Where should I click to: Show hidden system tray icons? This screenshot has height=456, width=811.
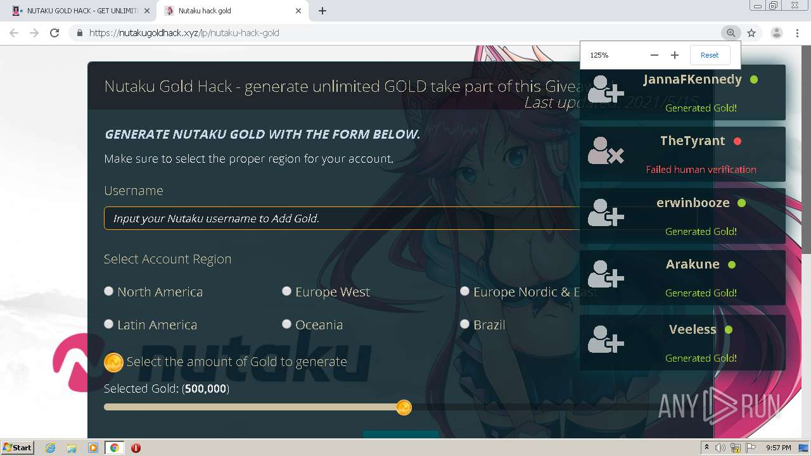(706, 448)
